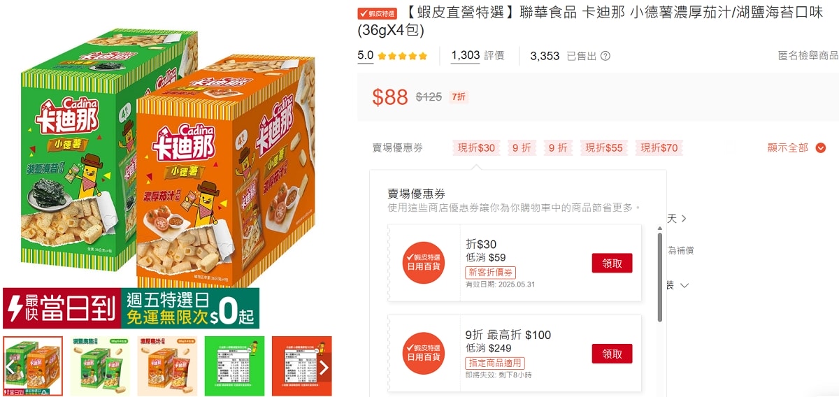Expand all coupons with red chevron icon
The height and width of the screenshot is (397, 839).
pyautogui.click(x=821, y=147)
